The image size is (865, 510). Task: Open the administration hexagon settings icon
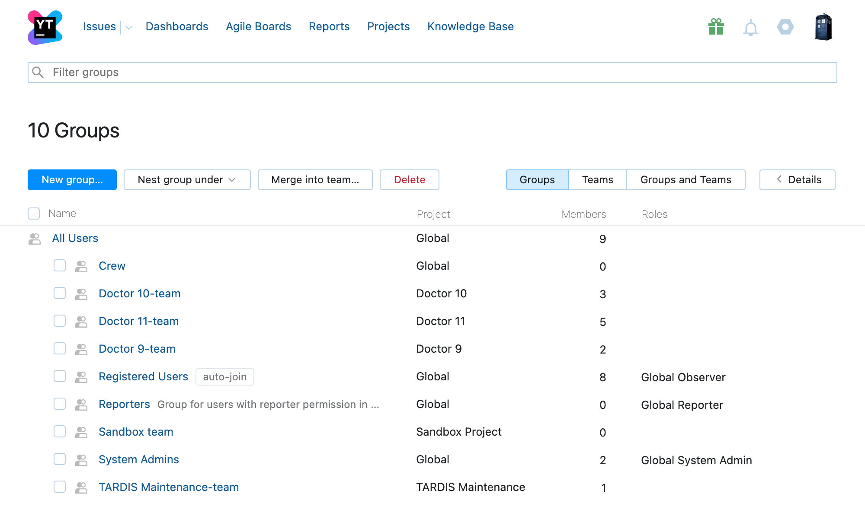click(x=785, y=27)
